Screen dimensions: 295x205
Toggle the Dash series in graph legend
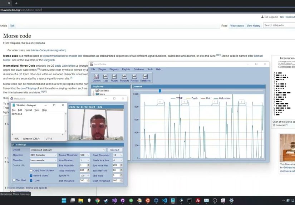(192, 98)
